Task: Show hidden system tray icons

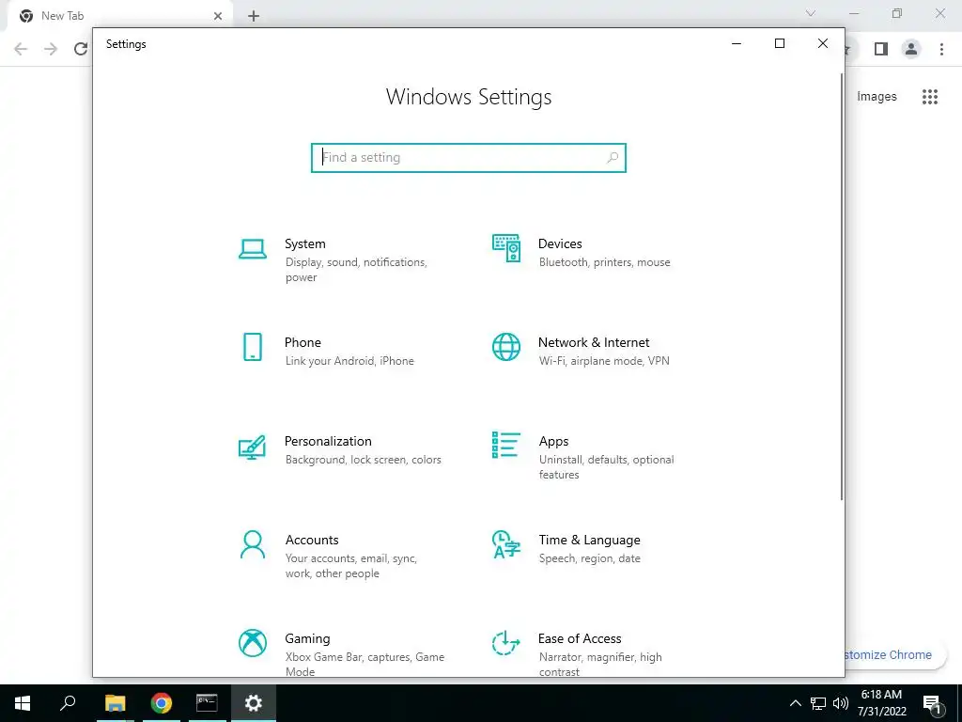Action: pos(795,703)
